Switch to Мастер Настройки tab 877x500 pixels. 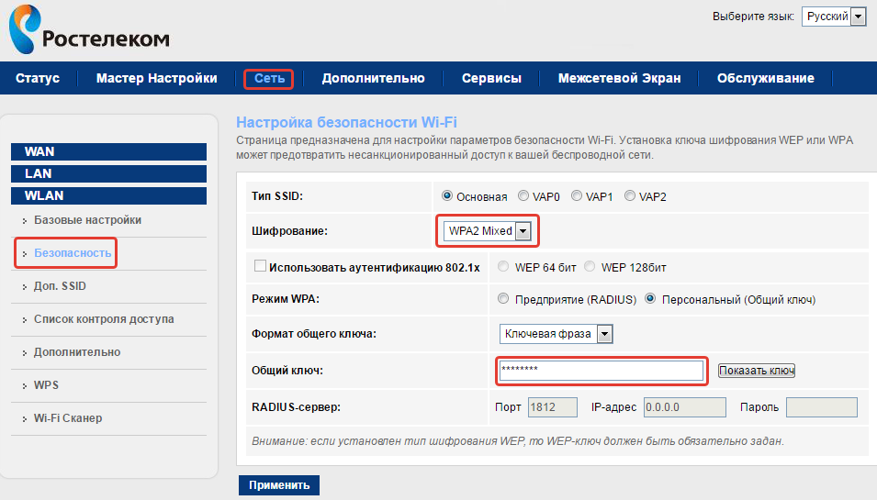pyautogui.click(x=157, y=78)
